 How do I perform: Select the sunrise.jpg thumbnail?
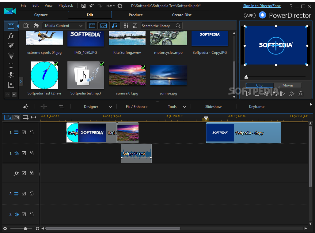168,76
